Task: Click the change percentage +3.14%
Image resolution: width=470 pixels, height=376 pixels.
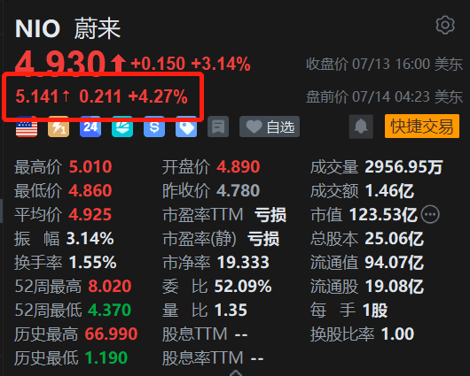Action: (221, 64)
